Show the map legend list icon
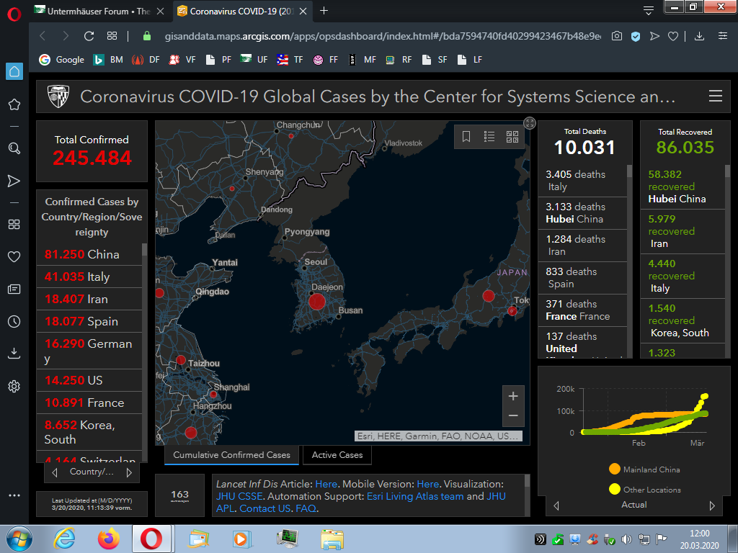738x553 pixels. click(x=489, y=136)
